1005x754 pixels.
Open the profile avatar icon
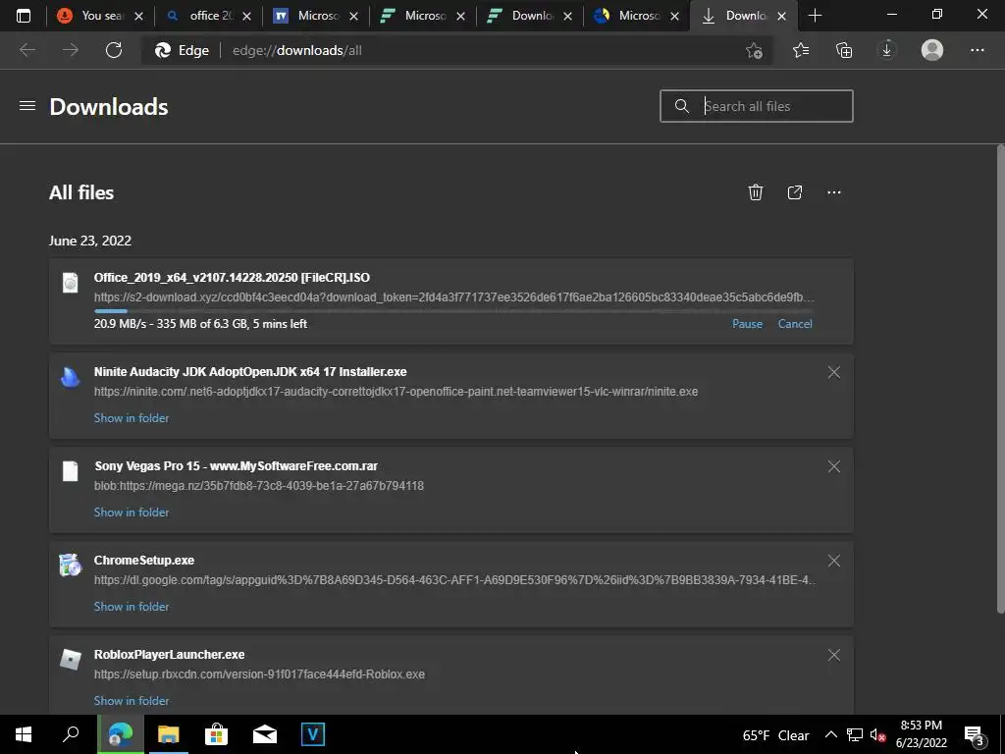tap(932, 50)
